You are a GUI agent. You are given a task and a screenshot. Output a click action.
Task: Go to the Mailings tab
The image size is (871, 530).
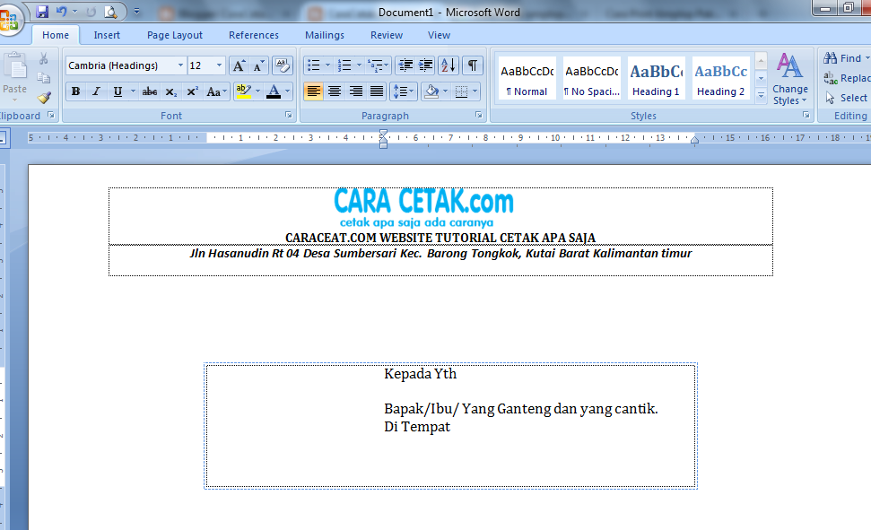click(x=325, y=35)
